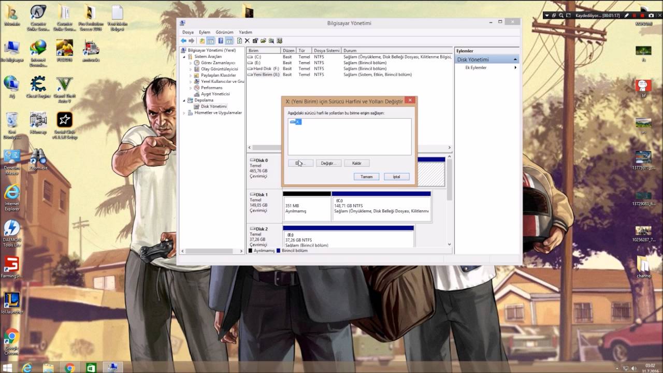Image resolution: width=663 pixels, height=373 pixels.
Task: Select the 351 MB Ayrılmamış partition block
Action: point(307,206)
